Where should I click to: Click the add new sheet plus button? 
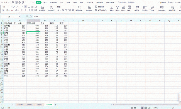click(x=55, y=105)
